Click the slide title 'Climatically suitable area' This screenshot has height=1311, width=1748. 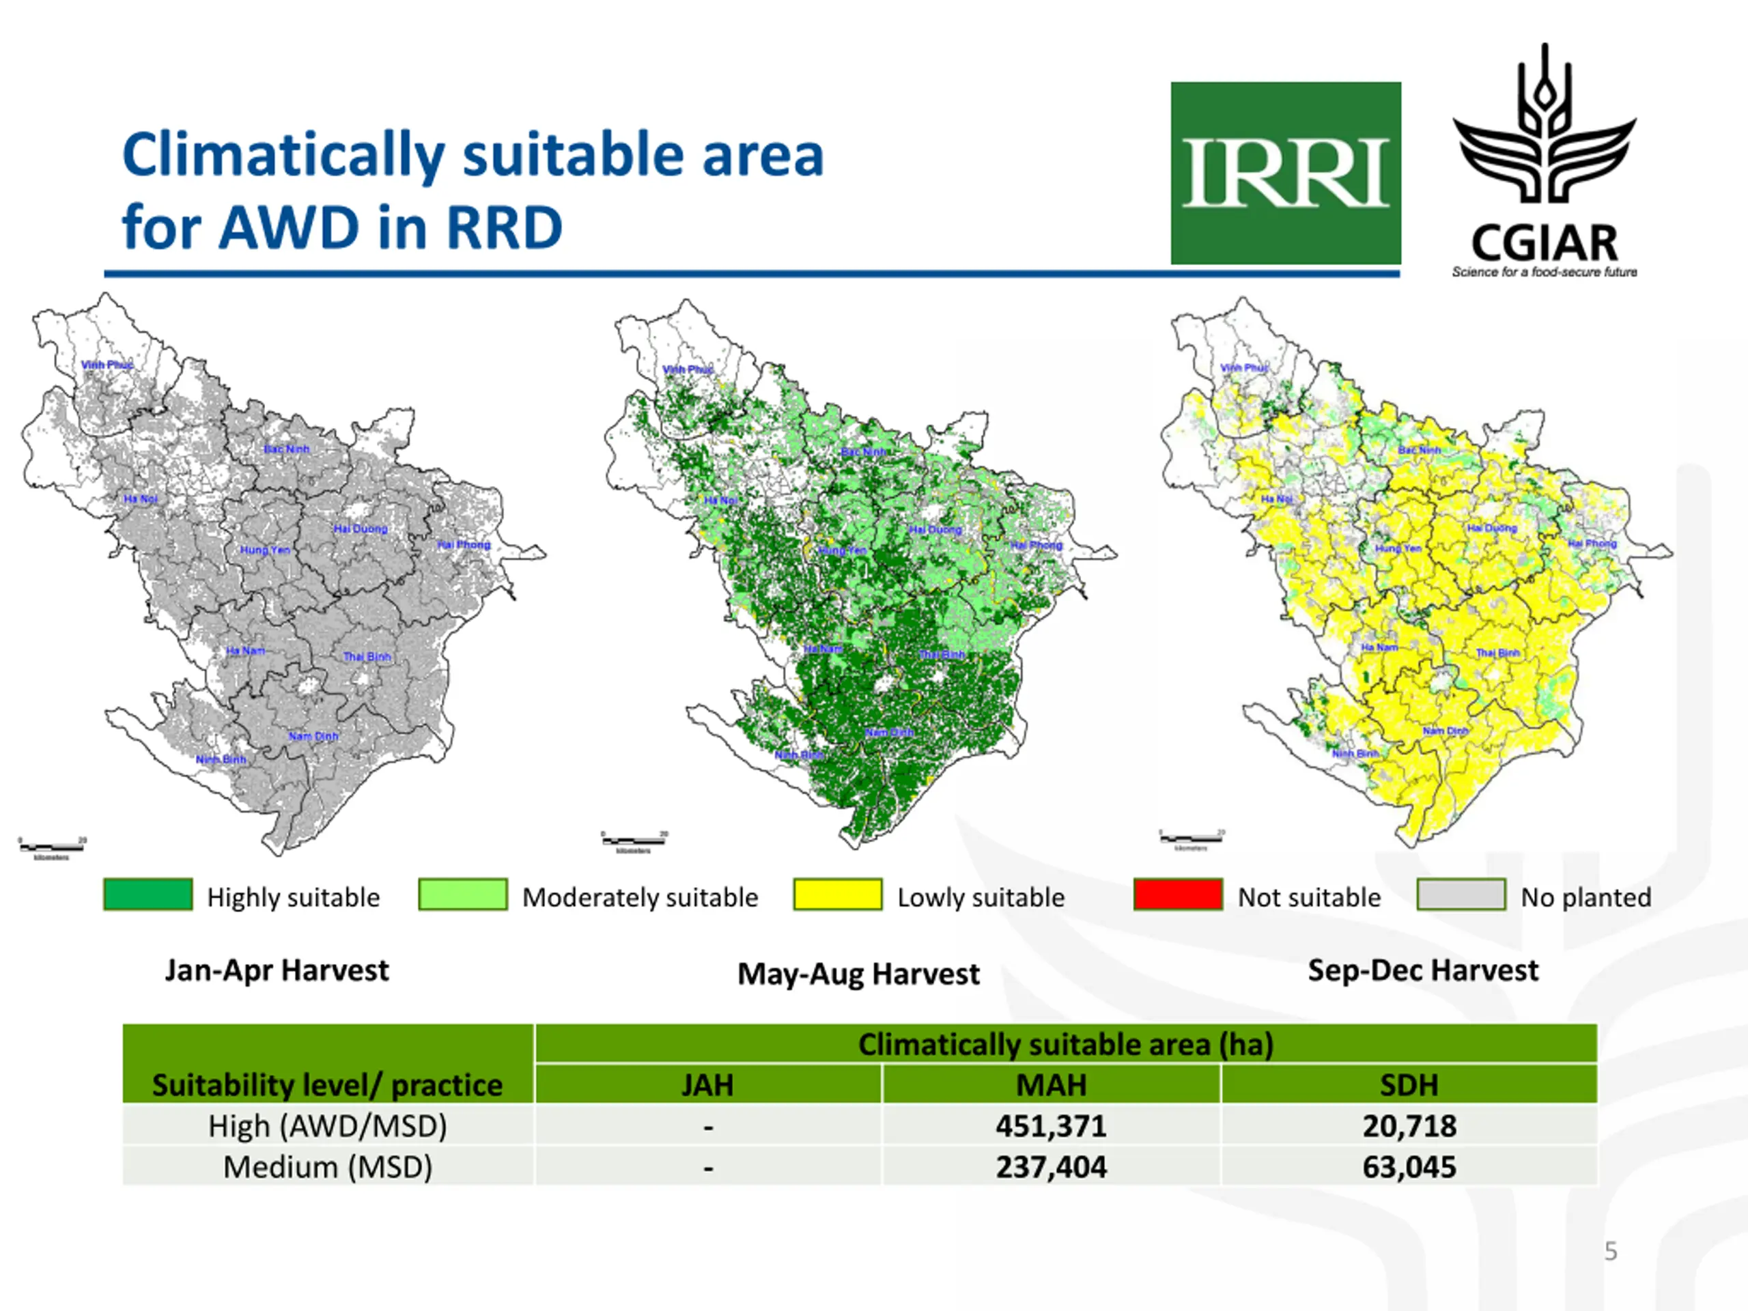473,155
